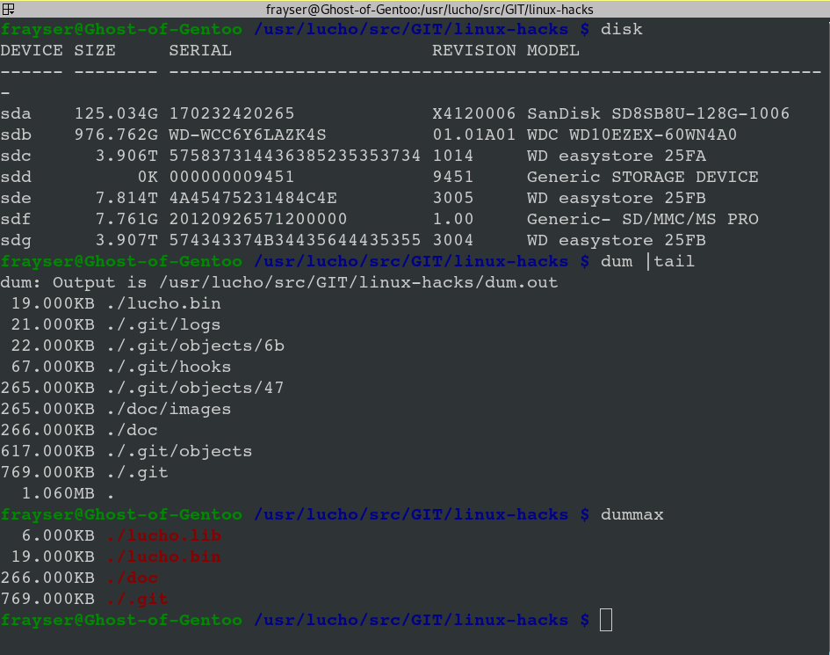Select serial 170232420265
This screenshot has height=655, width=830.
pos(232,113)
